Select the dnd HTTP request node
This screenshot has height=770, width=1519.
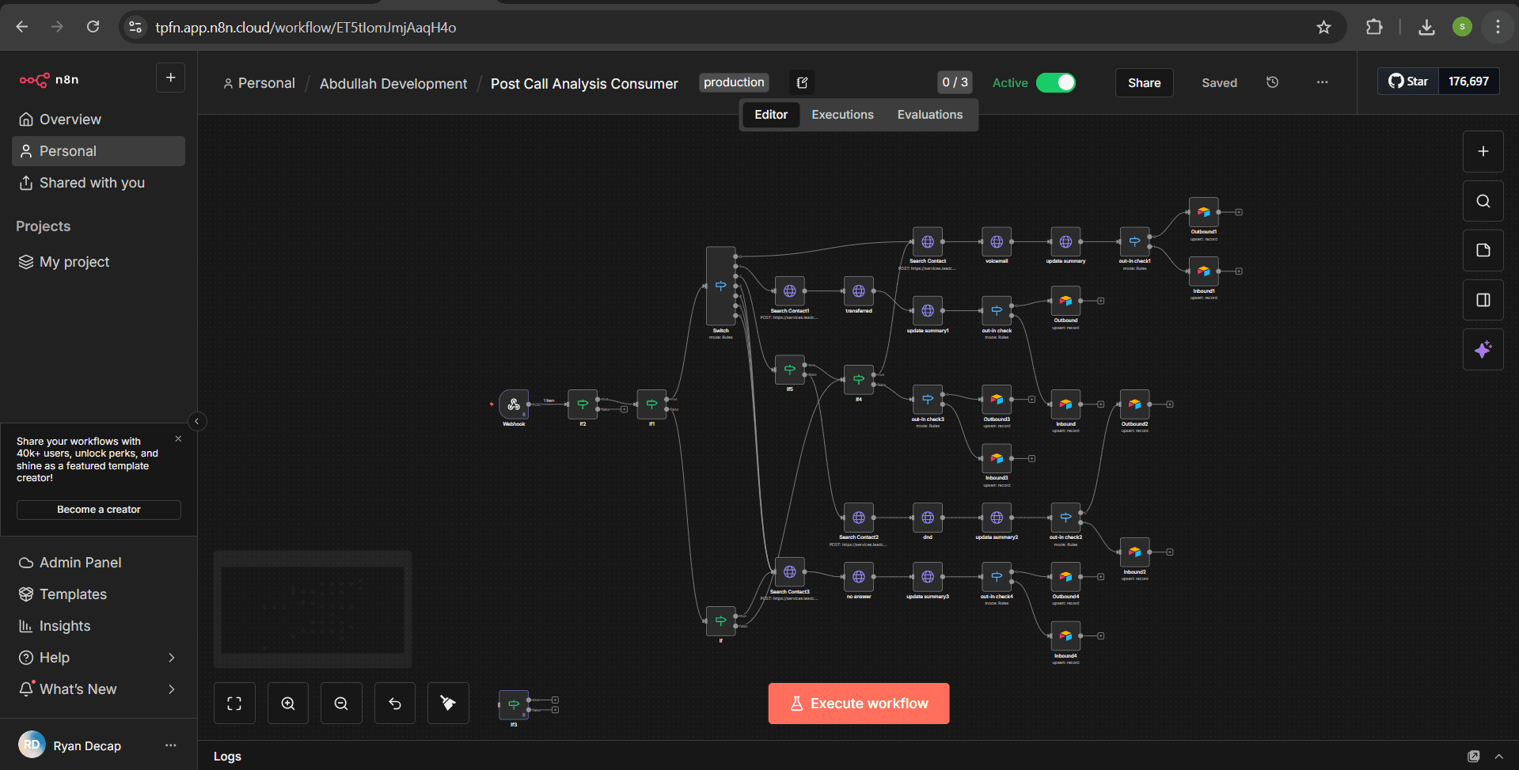[x=928, y=518]
